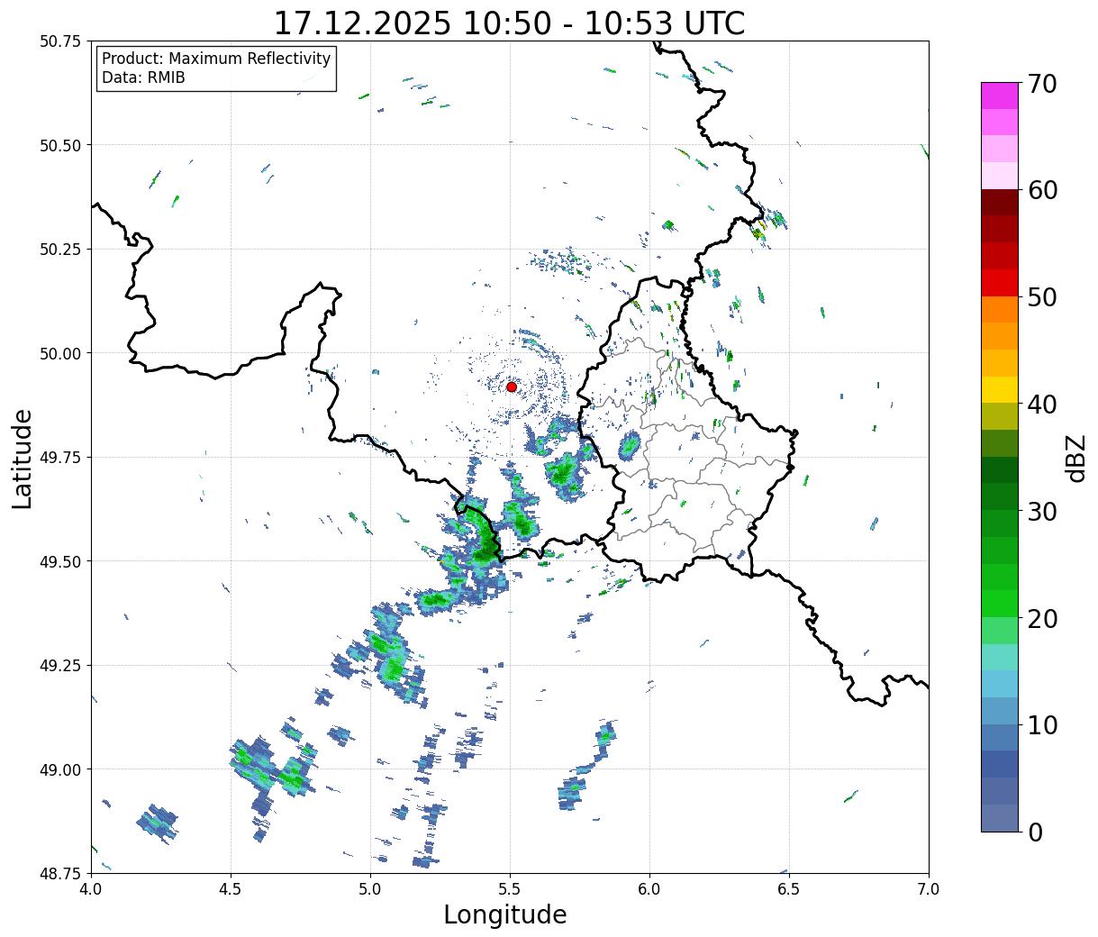The height and width of the screenshot is (937, 1098).
Task: Click the plot title showing 17.12.2025 UTC time
Action: [x=509, y=23]
